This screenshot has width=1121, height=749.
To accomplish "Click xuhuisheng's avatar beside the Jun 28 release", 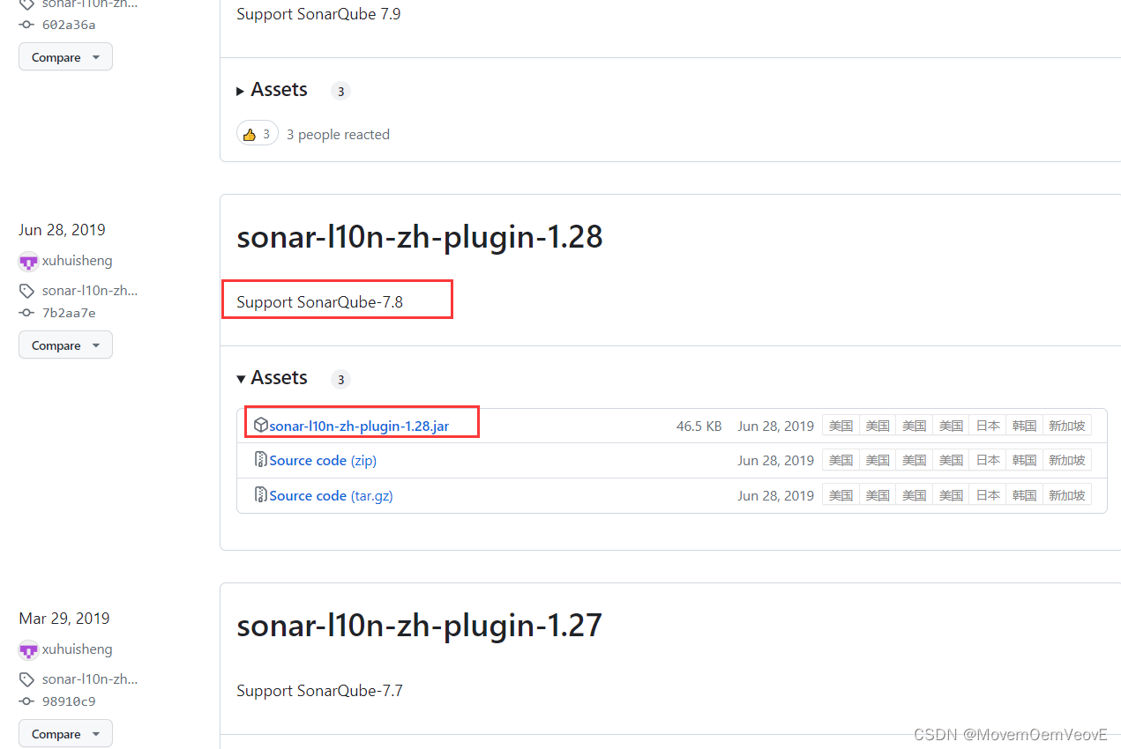I will coord(27,261).
